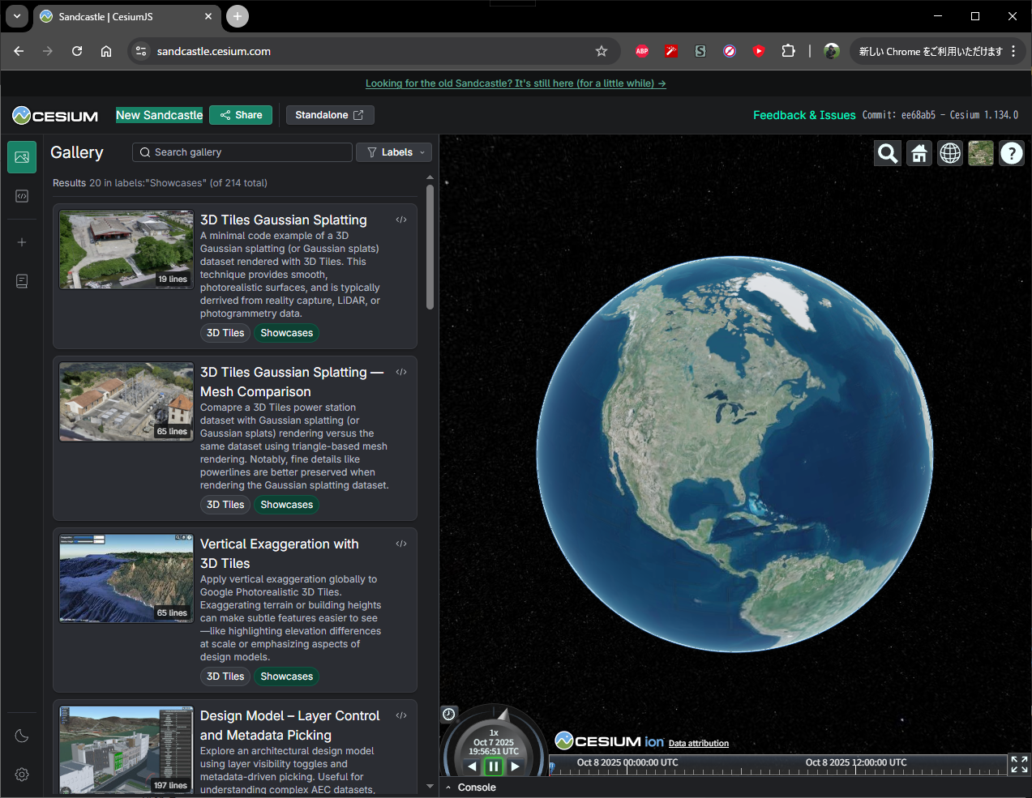The width and height of the screenshot is (1032, 798).
Task: Open the scene mode globe picker icon
Action: pyautogui.click(x=949, y=152)
